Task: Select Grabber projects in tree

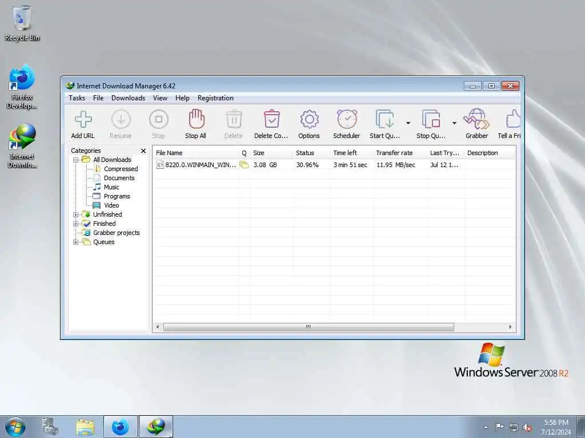Action: coord(116,233)
